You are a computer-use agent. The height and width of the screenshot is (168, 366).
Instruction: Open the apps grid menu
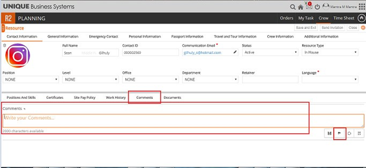[x=361, y=7]
